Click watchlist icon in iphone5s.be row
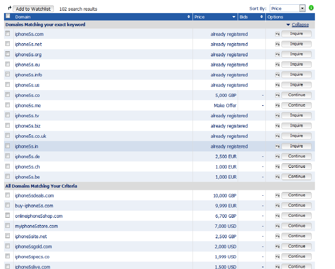This screenshot has width=335, height=269. coord(277,177)
